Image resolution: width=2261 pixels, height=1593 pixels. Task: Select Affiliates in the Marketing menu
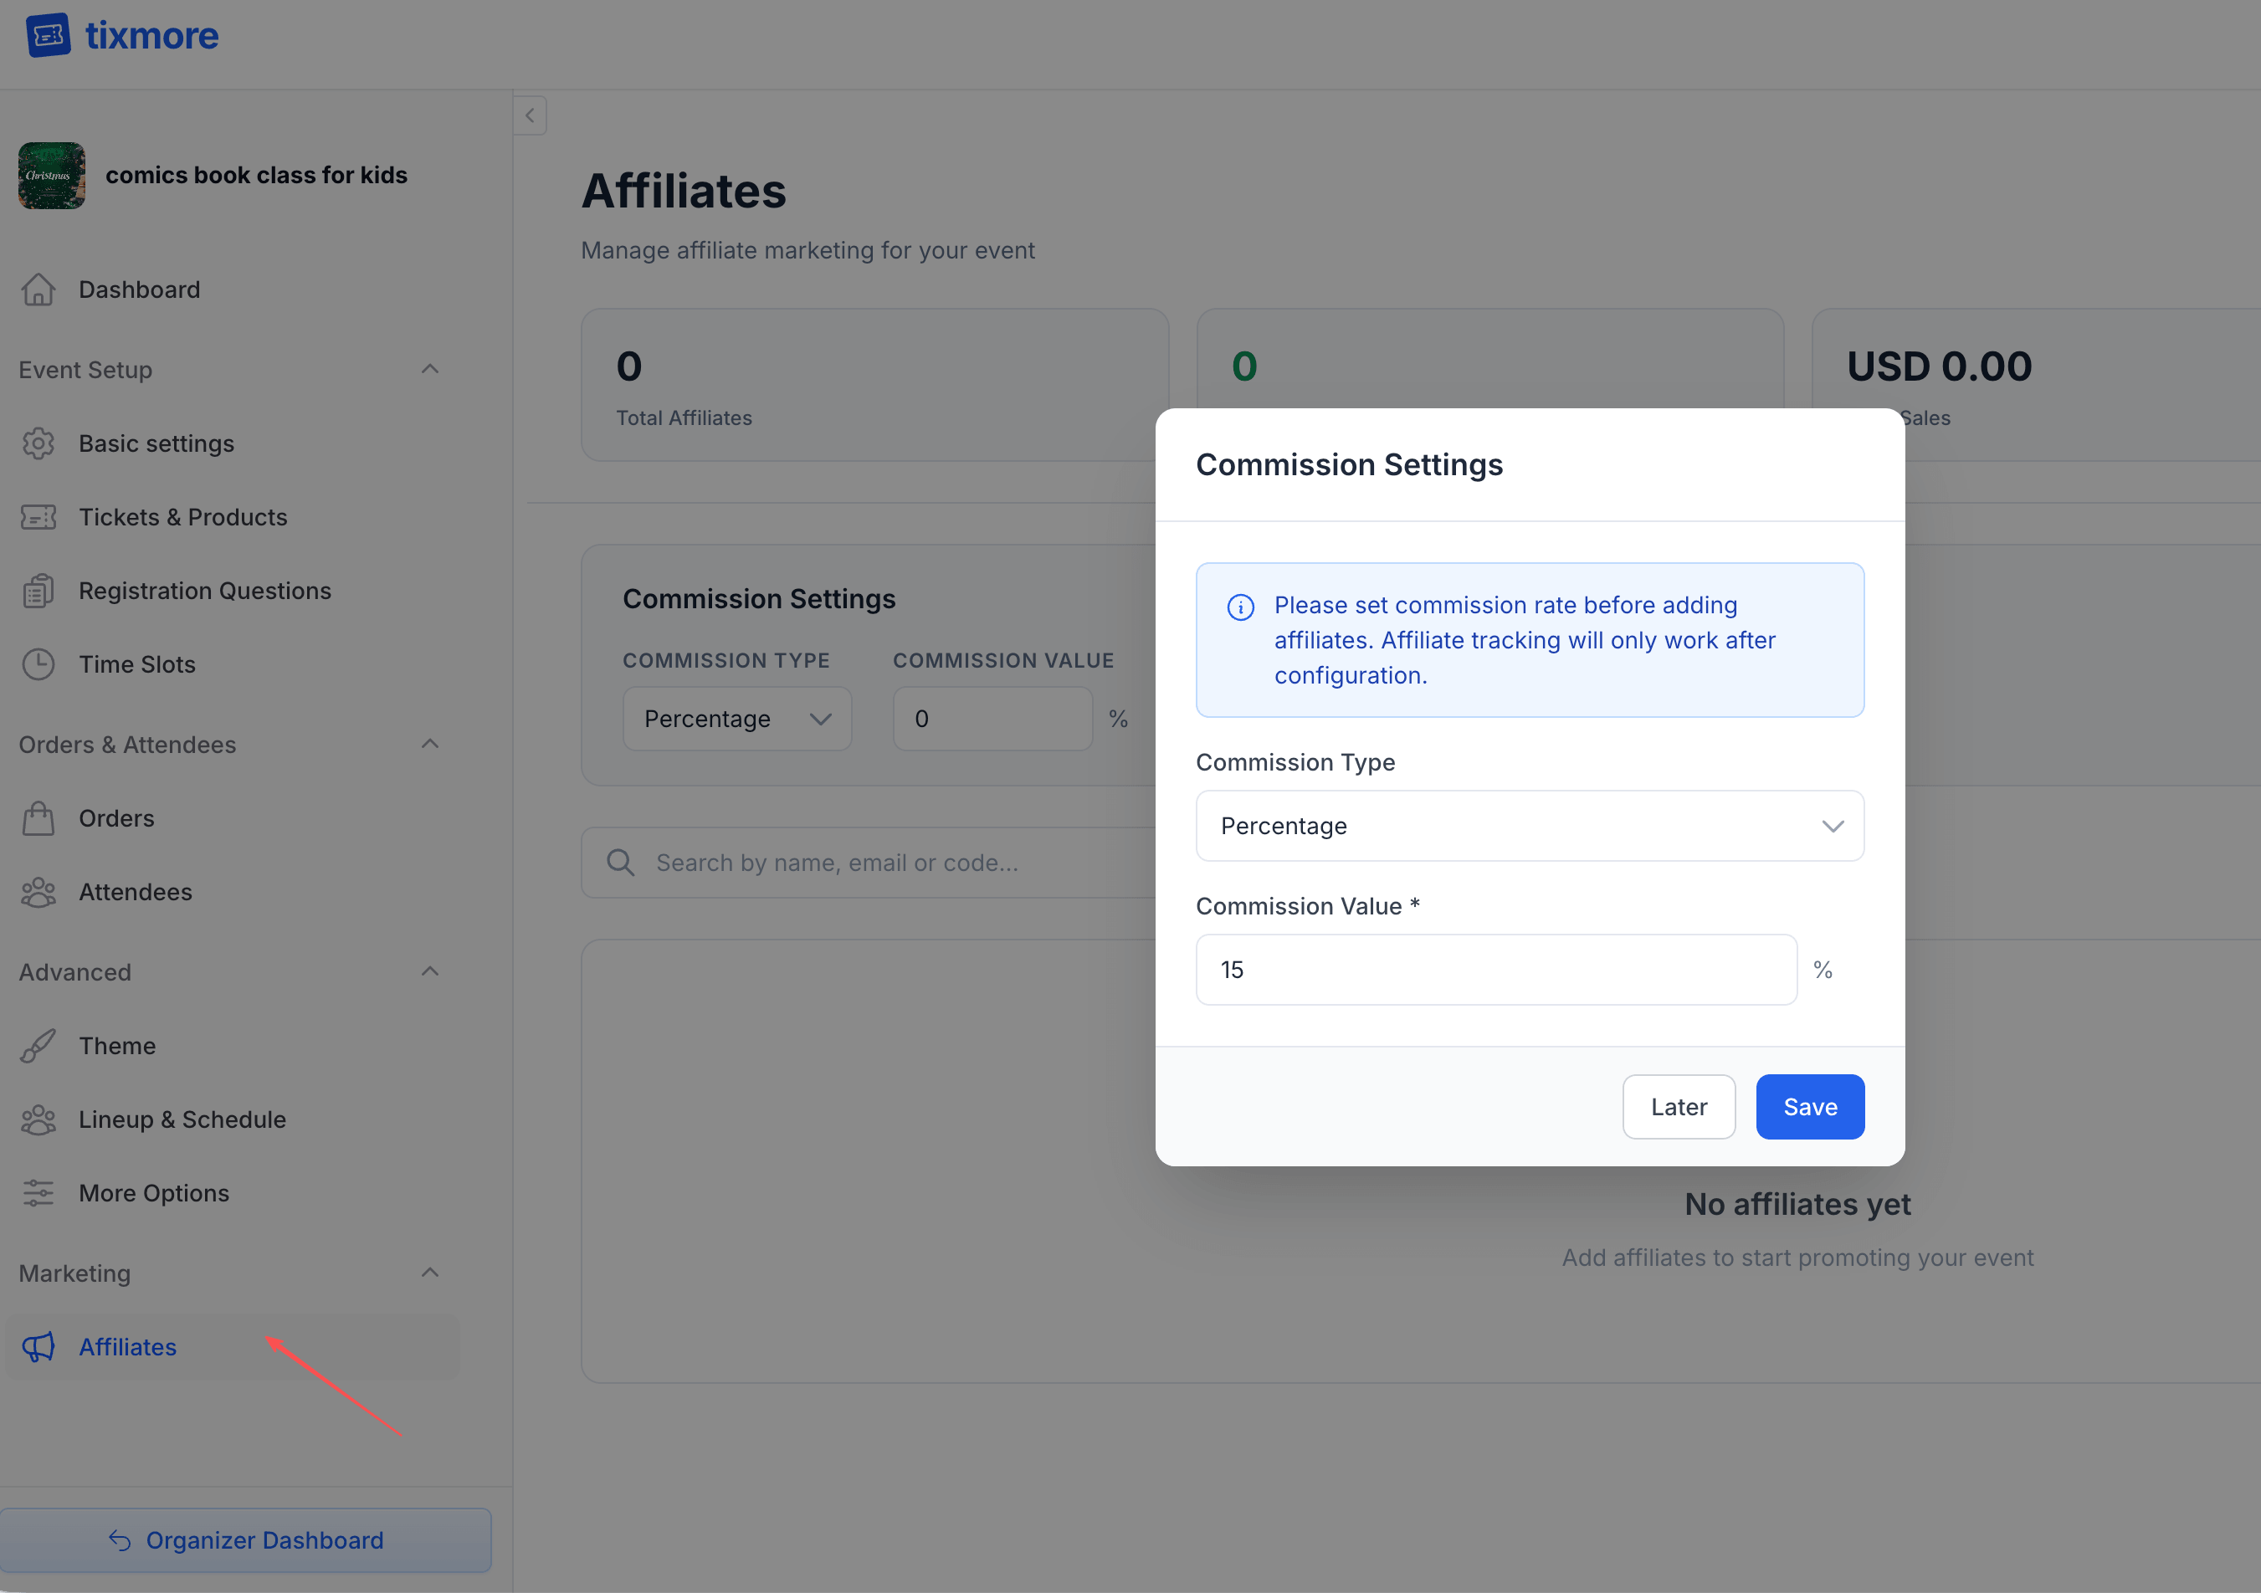(x=127, y=1347)
